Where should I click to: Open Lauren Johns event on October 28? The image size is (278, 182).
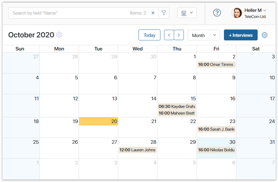(x=137, y=150)
